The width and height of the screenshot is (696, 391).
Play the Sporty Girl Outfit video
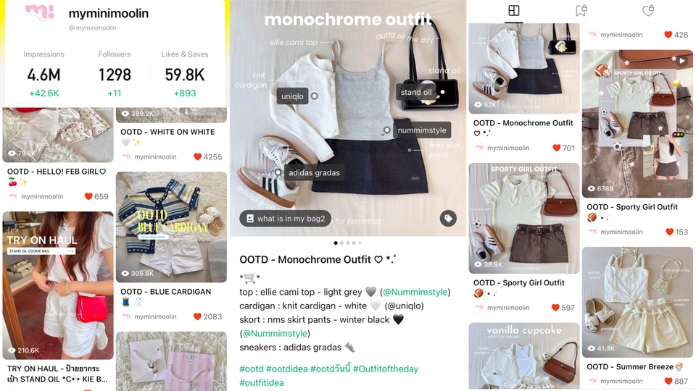pyautogui.click(x=681, y=61)
